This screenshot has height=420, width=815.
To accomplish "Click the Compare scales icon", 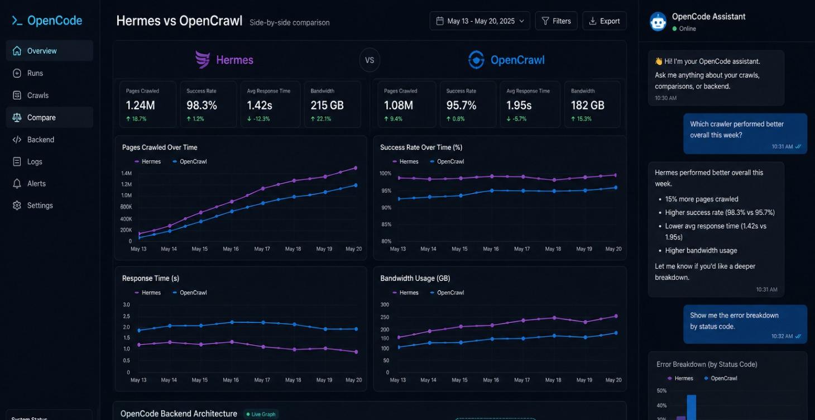I will pos(17,118).
